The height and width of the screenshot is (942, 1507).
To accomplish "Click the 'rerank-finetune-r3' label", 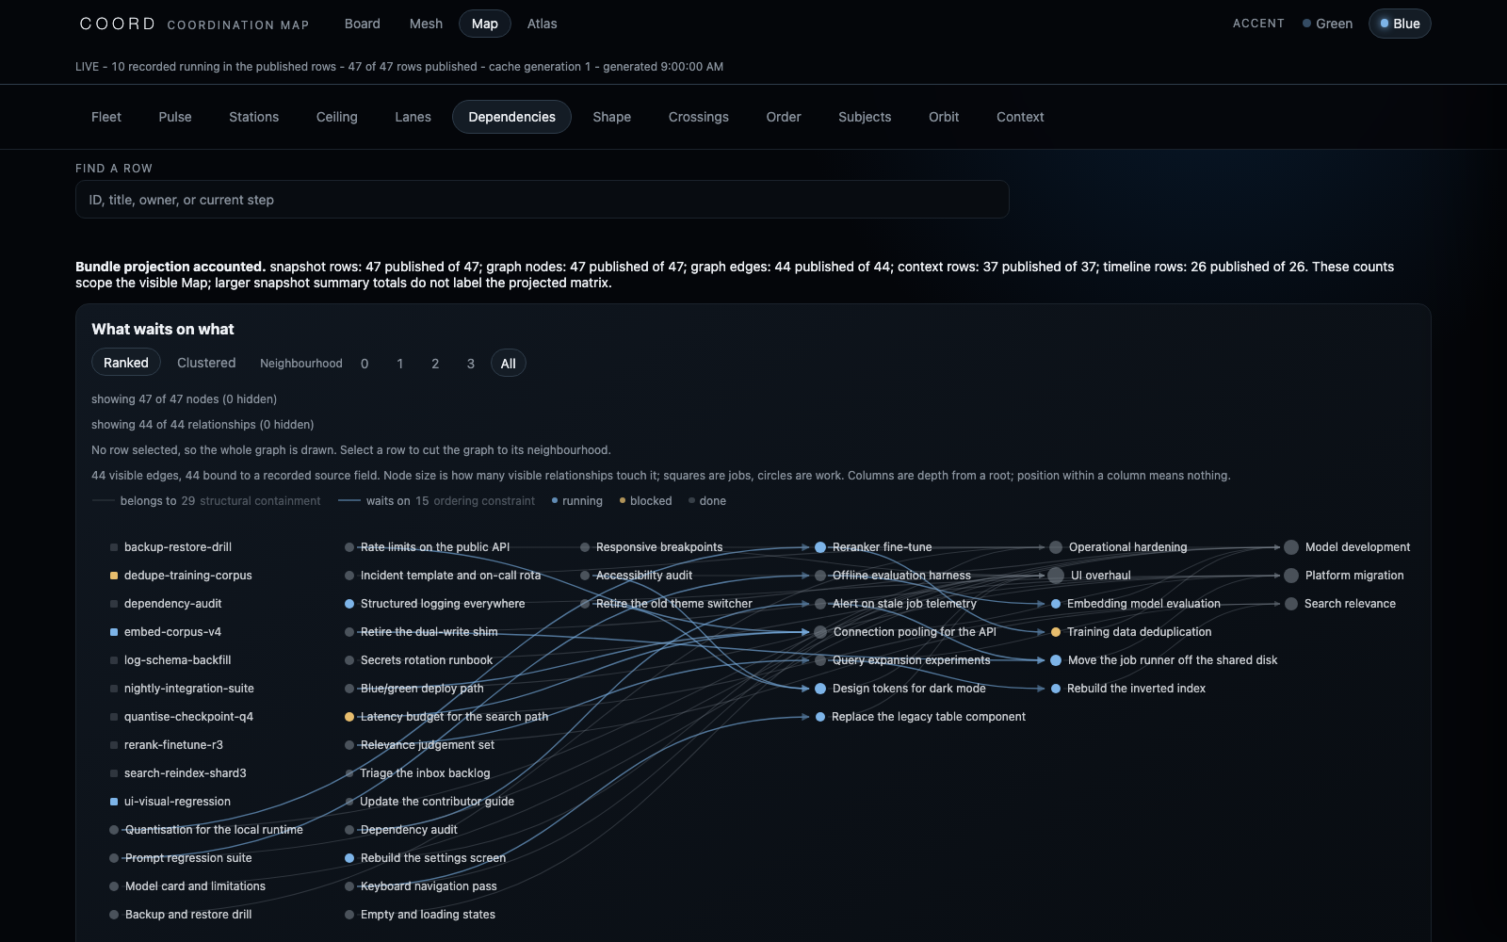I will (173, 745).
